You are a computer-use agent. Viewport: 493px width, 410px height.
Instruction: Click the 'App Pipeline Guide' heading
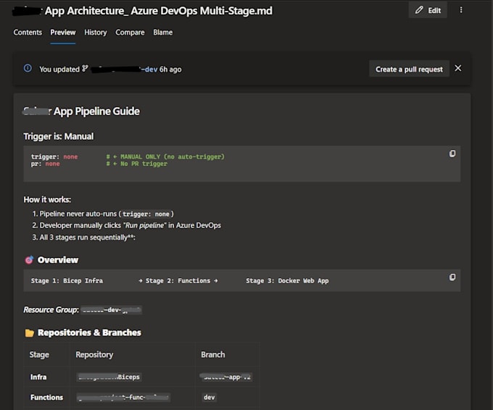96,112
